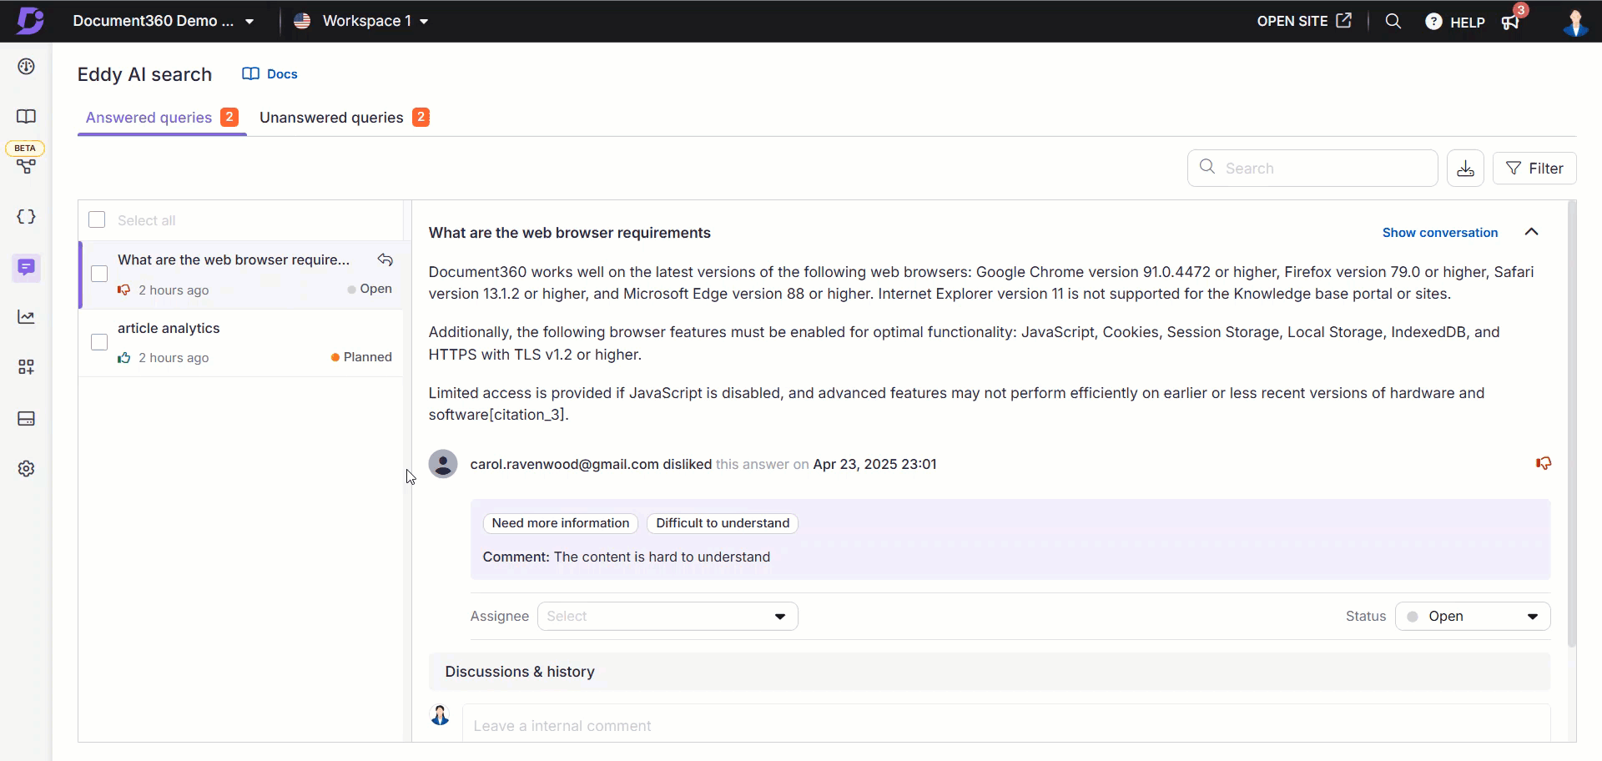The image size is (1602, 761).
Task: Click the Difficult to understand tag
Action: 723,523
